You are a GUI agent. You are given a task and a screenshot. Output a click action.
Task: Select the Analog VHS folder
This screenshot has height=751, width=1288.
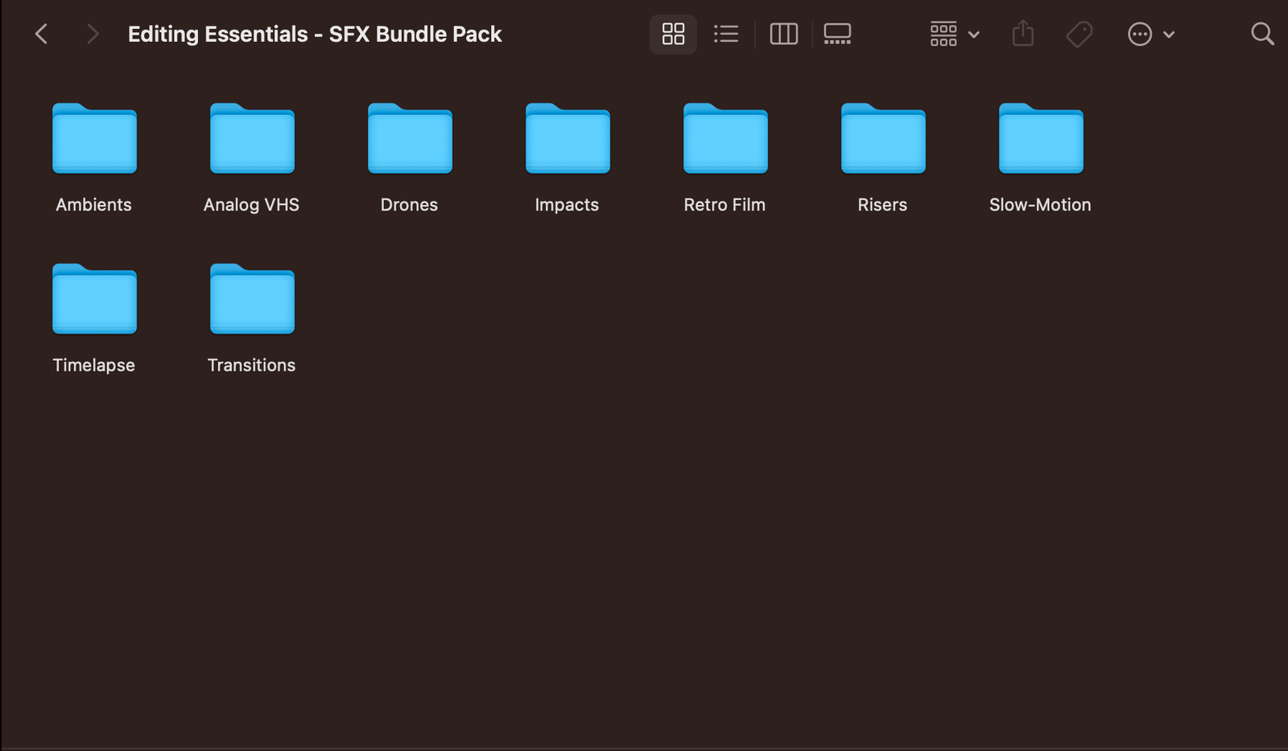tap(252, 139)
